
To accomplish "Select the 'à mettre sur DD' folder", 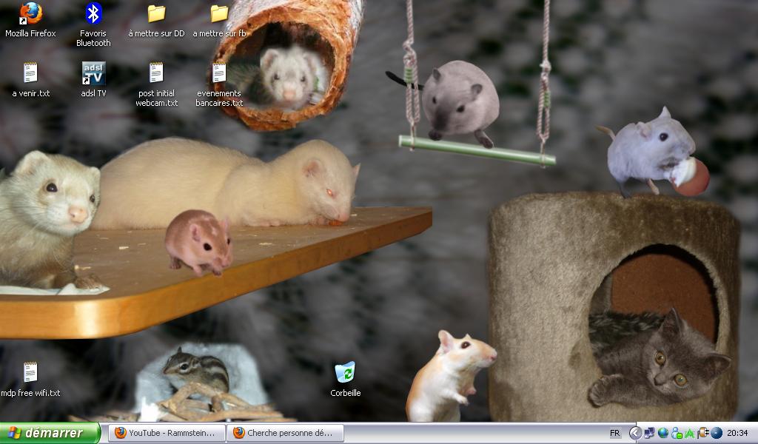I will pos(156,14).
